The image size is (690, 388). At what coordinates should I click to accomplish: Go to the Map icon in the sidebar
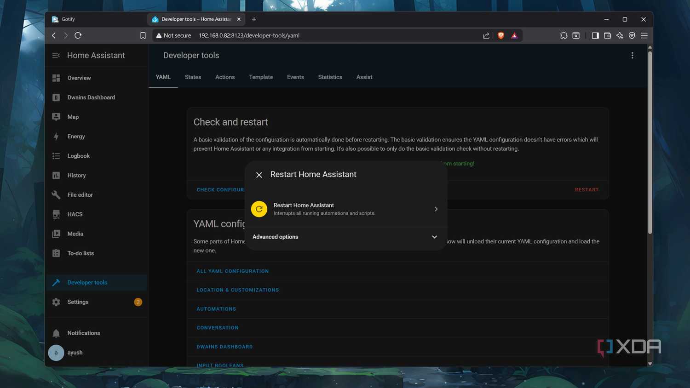[x=56, y=117]
